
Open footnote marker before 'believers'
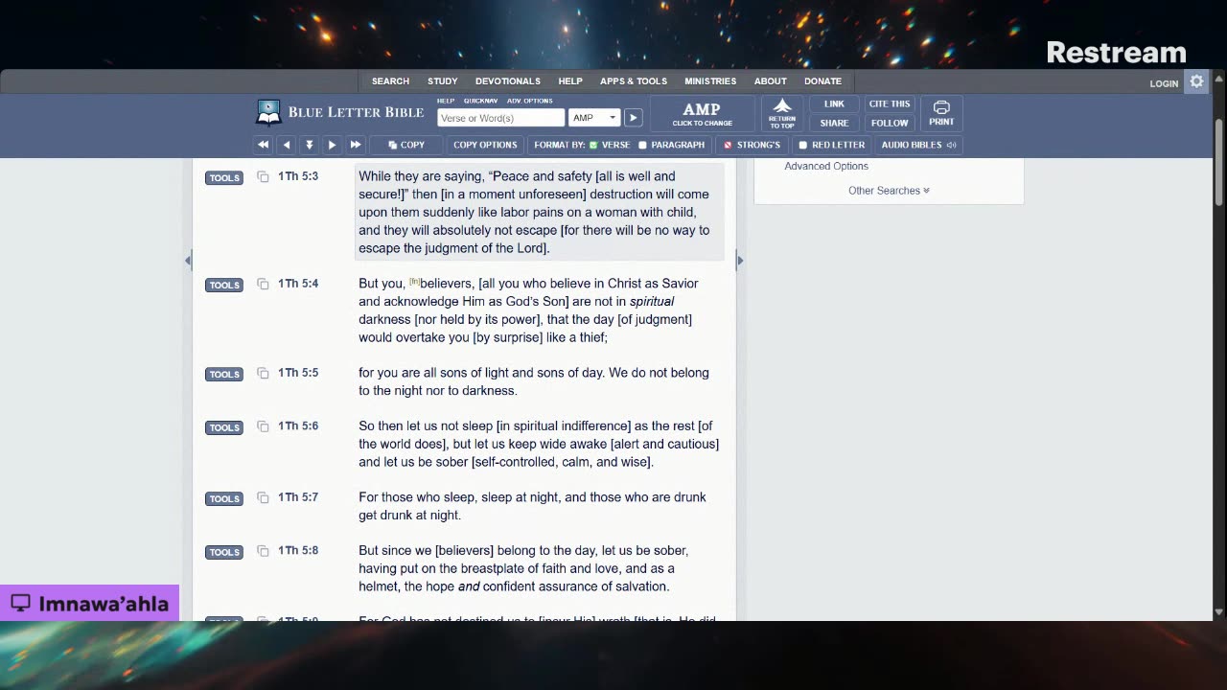[x=414, y=281]
